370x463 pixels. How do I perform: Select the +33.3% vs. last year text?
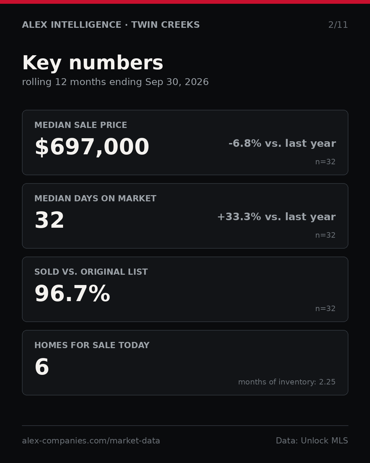click(276, 217)
